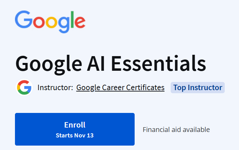Click the blue capital G in the Google logo
The width and height of the screenshot is (239, 150).
click(x=23, y=20)
